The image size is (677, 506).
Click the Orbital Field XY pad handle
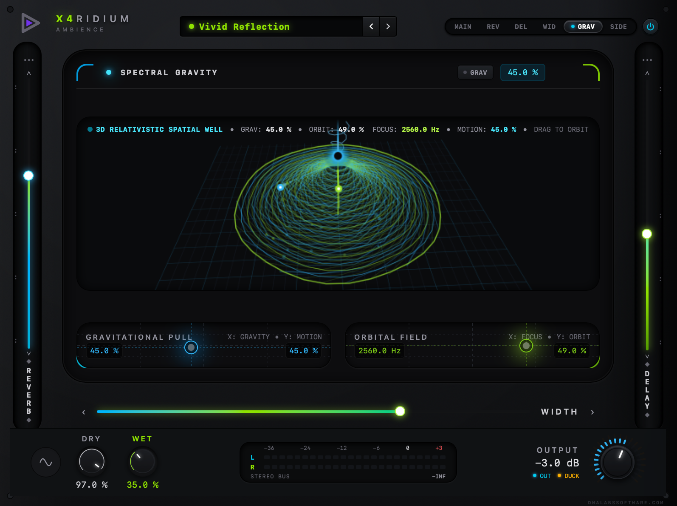[x=526, y=346]
